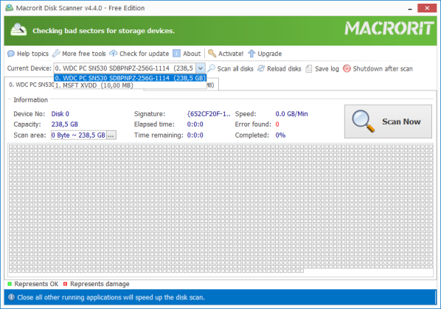Image resolution: width=441 pixels, height=309 pixels.
Task: Click the Upgrade arrow button
Action: coord(265,54)
